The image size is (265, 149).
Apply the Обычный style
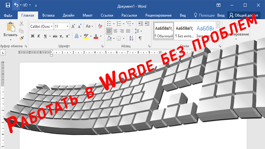click(x=164, y=31)
